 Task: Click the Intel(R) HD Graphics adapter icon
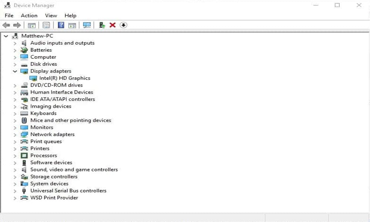pos(33,78)
